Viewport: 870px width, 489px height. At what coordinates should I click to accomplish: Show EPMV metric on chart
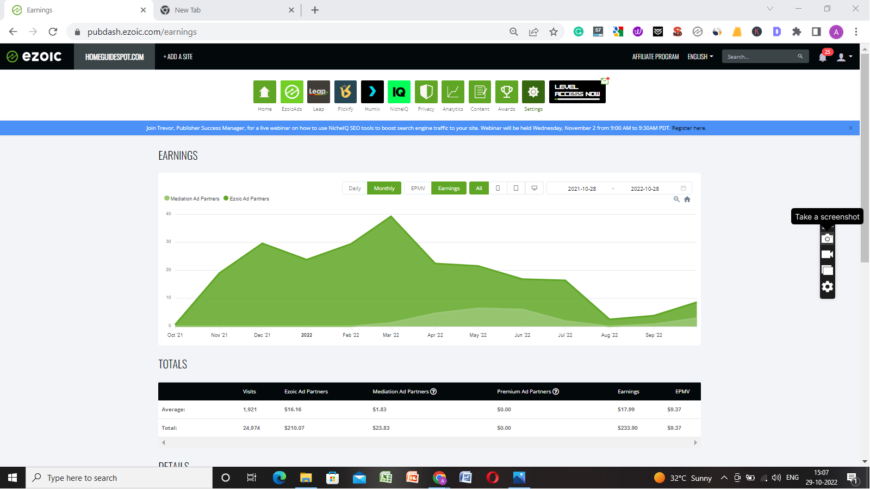(418, 188)
